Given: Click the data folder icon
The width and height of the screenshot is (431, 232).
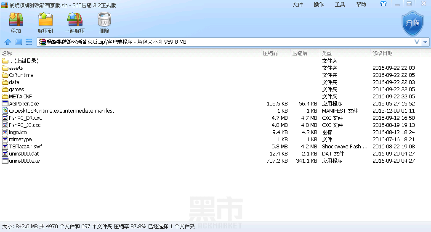Looking at the screenshot, I should (5, 82).
